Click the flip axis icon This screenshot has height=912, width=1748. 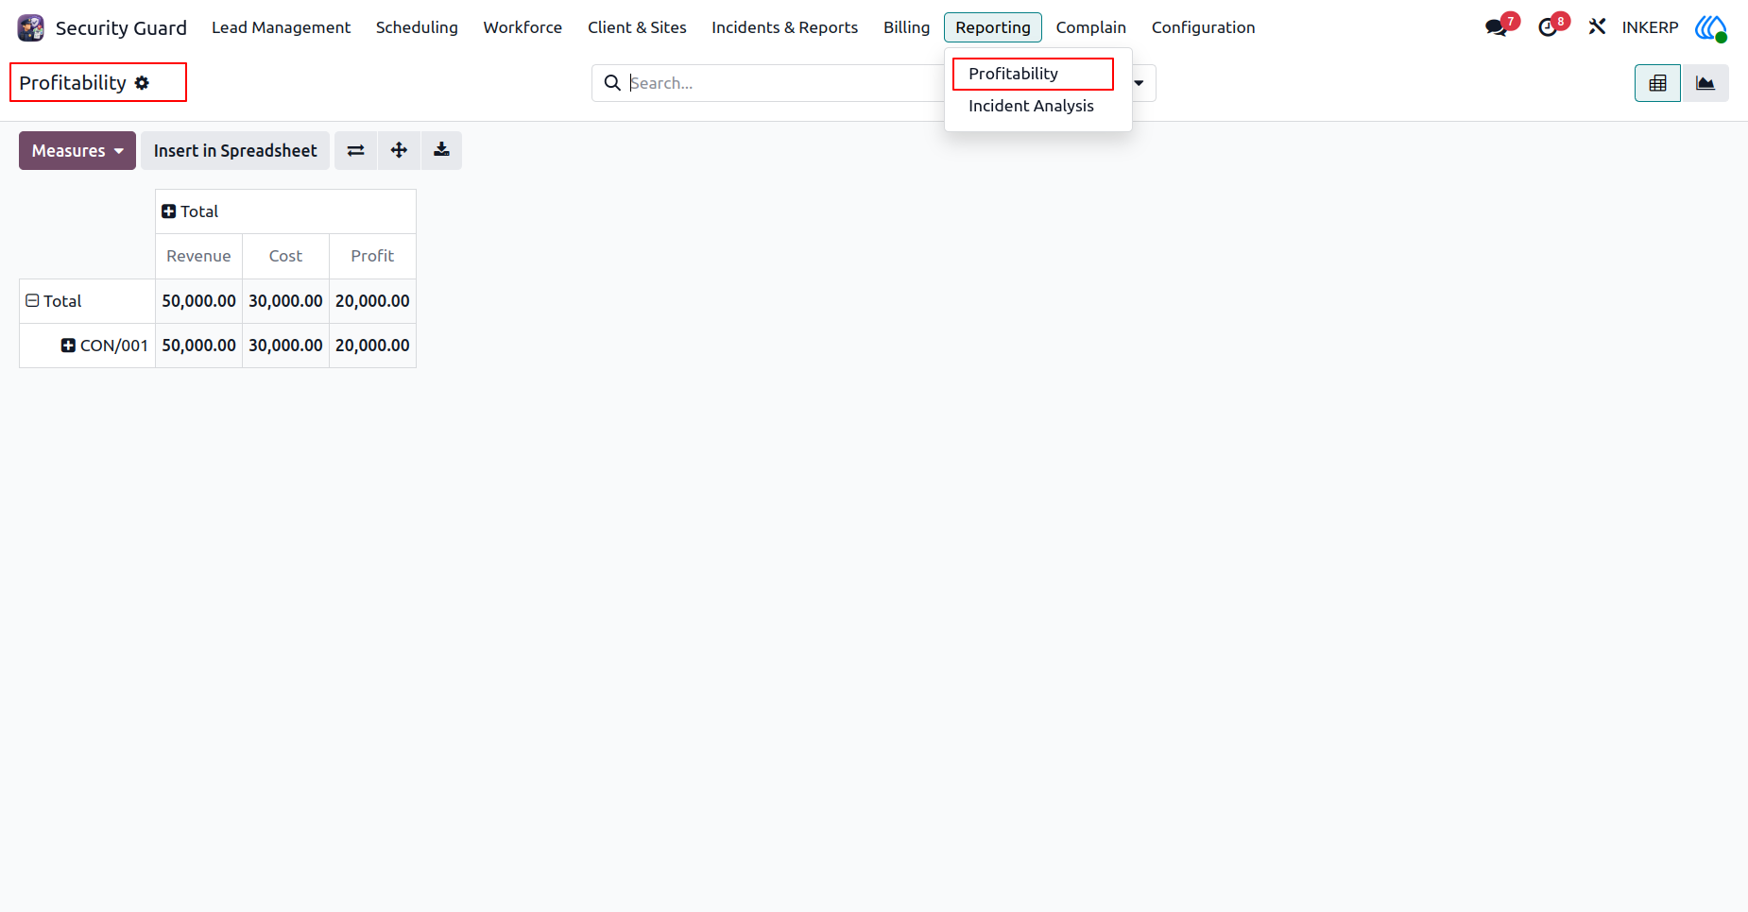(356, 151)
